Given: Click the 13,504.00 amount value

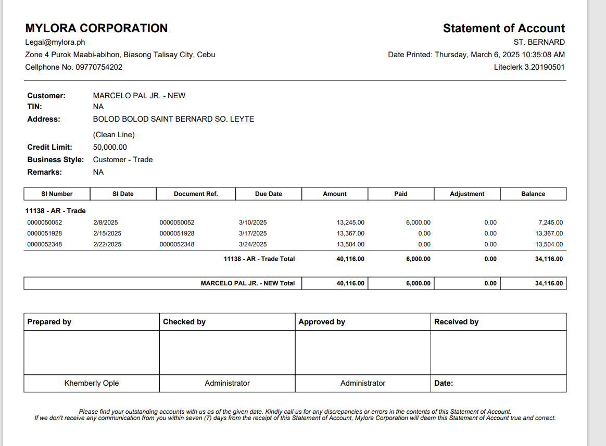Looking at the screenshot, I should [x=350, y=244].
